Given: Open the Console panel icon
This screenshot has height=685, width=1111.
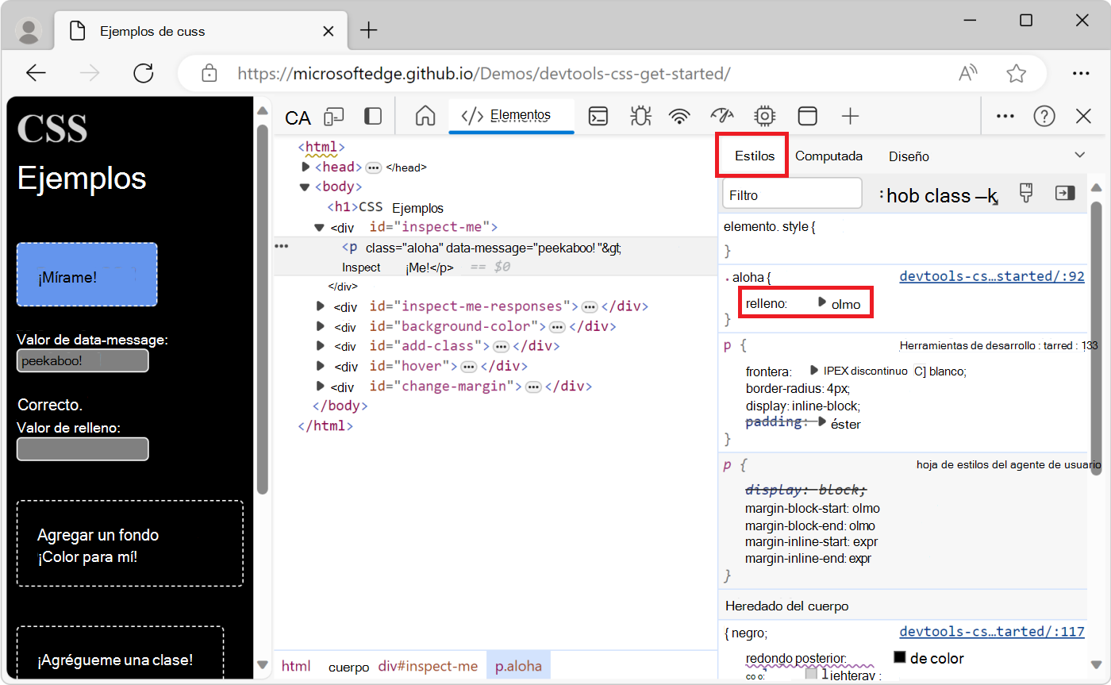Looking at the screenshot, I should (598, 116).
